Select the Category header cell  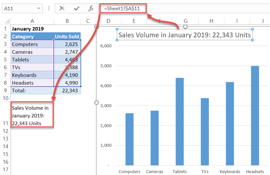click(x=32, y=37)
